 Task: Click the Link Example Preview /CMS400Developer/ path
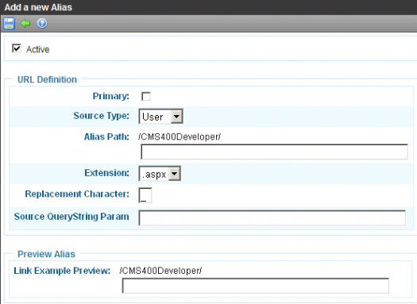(160, 271)
